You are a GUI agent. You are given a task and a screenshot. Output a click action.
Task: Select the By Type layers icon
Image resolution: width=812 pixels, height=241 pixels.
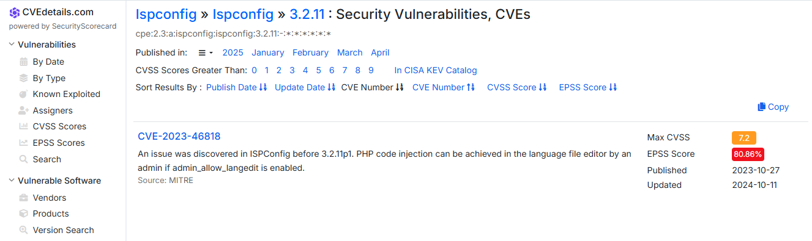[x=24, y=78]
